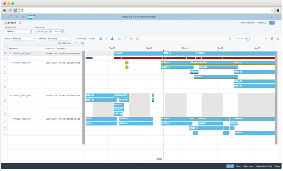Open the Direction Forwards dropdown
283x171 pixels.
click(59, 39)
